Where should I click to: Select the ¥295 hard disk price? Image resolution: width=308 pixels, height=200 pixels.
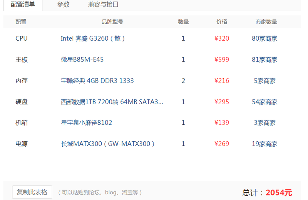coord(222,102)
